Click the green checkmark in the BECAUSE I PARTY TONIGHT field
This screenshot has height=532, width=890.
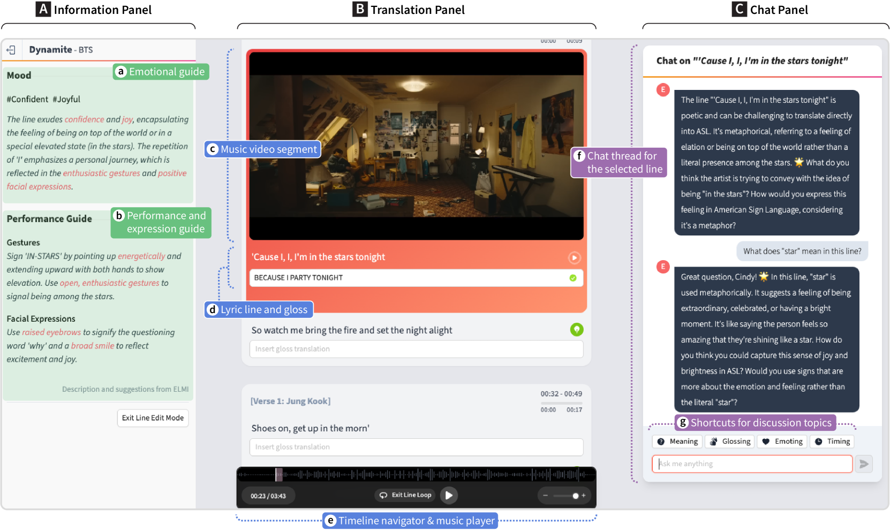pos(573,278)
